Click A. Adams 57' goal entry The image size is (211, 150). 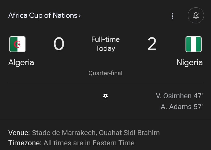pyautogui.click(x=181, y=107)
